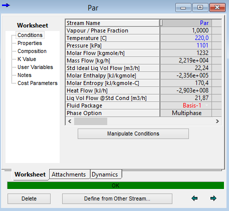Click the Phase Option Multiphase cell
Screen dimensions: 229x211
click(x=186, y=113)
